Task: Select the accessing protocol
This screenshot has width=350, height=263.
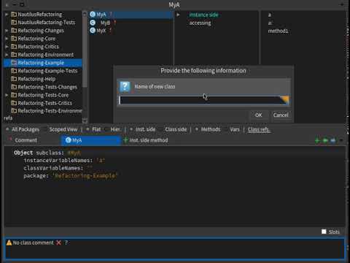Action: coord(201,23)
